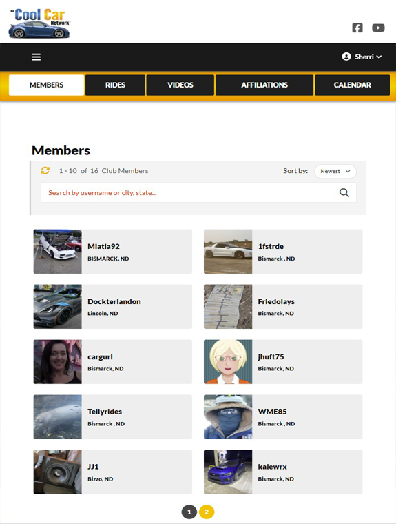Viewport: 396px width, 524px height.
Task: Click the WME85 username link
Action: 272,412
